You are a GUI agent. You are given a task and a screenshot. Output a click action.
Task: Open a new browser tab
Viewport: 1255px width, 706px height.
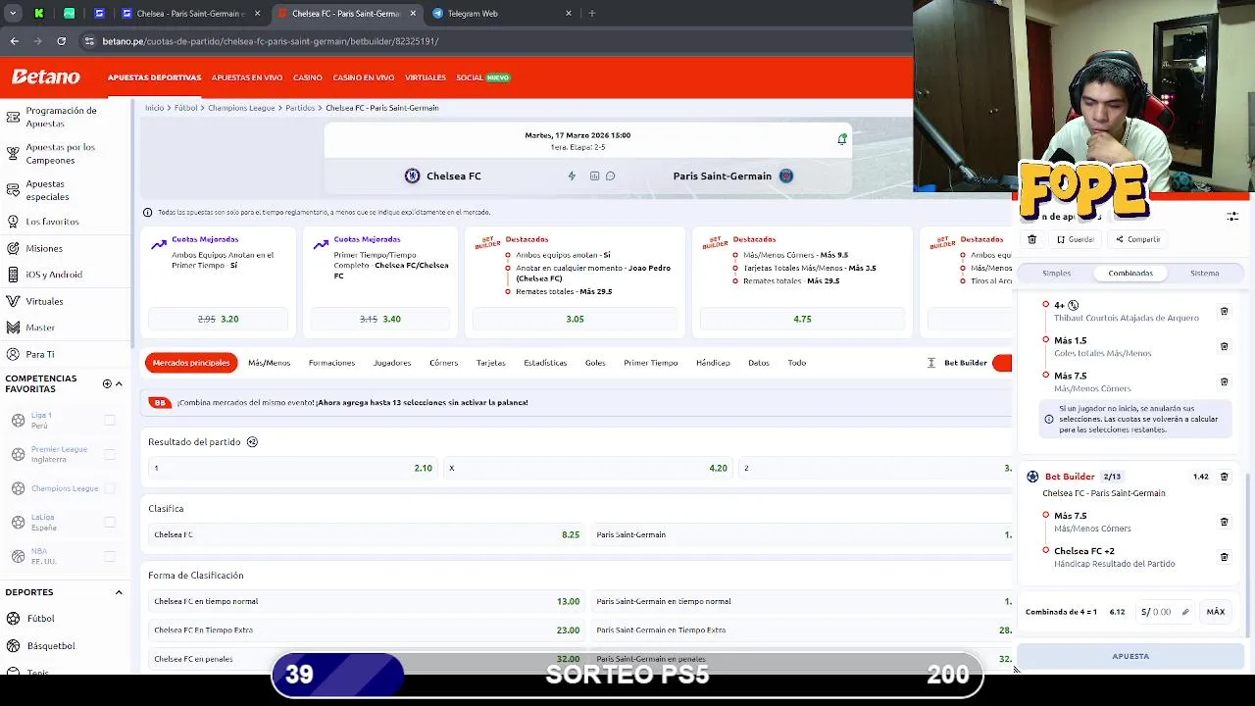[591, 14]
